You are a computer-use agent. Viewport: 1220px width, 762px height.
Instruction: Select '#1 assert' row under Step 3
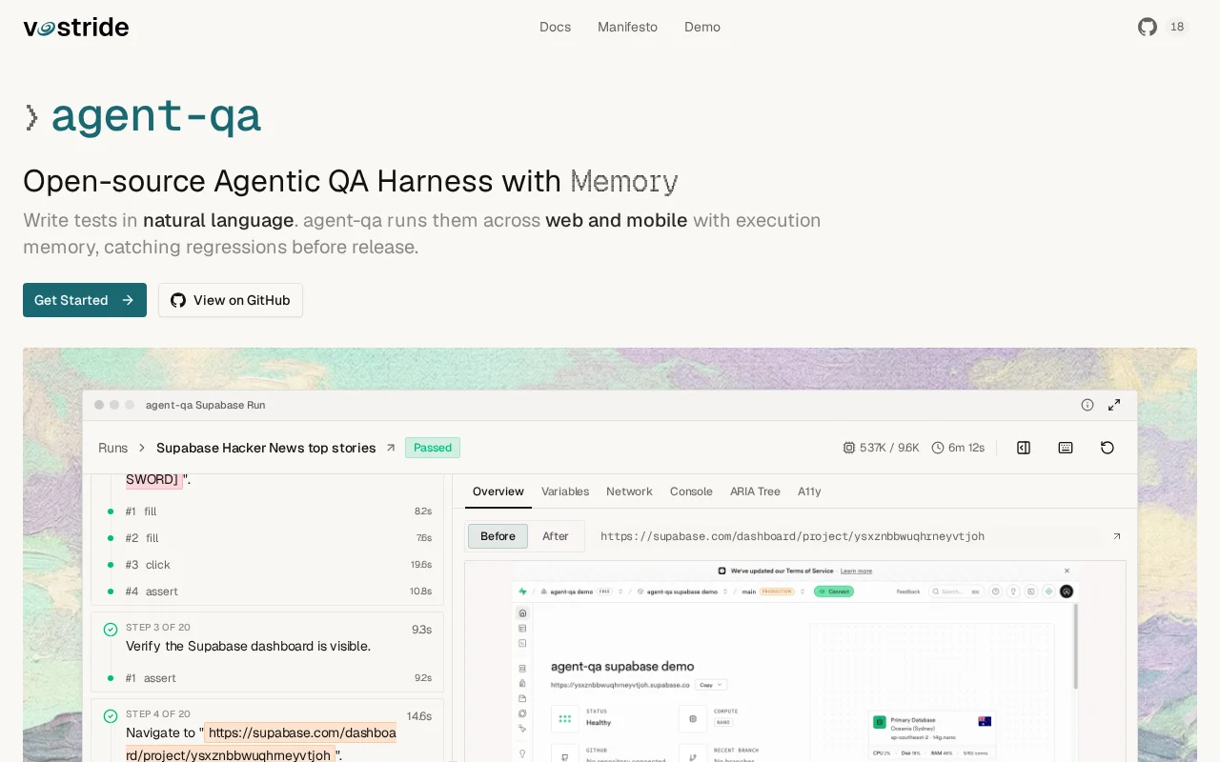268,678
